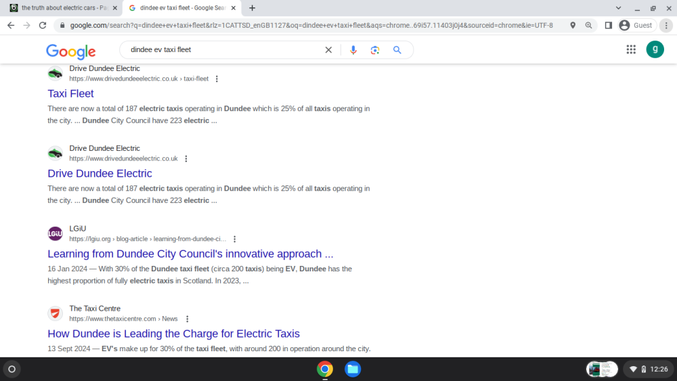Open 'Learning from Dundee City Council's innovative approach' link

tap(190, 254)
